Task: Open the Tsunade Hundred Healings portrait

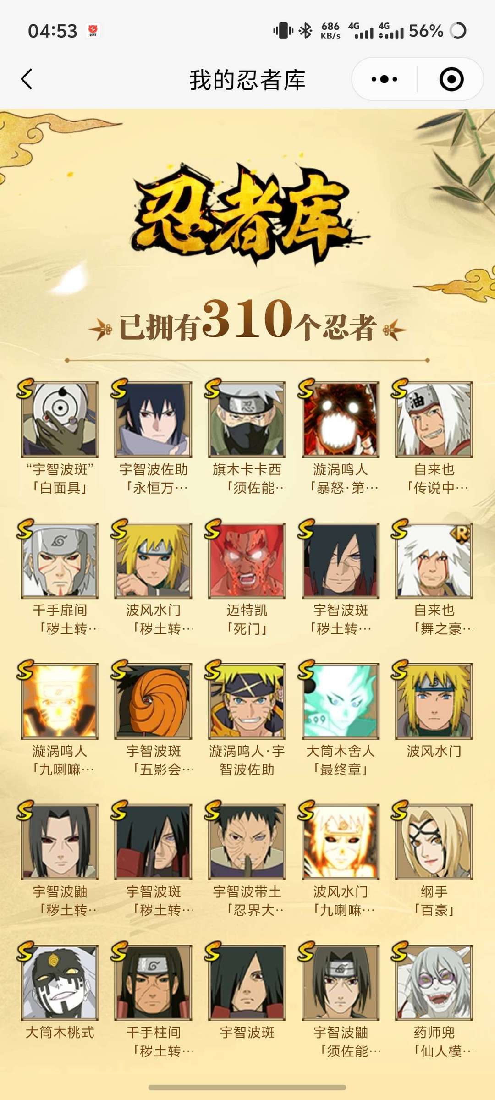Action: pos(434,841)
